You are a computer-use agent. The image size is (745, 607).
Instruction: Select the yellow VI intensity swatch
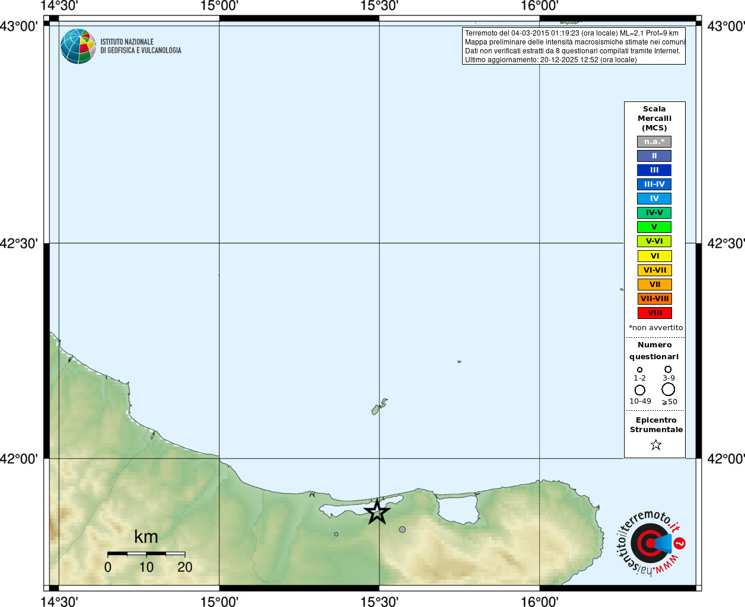click(655, 256)
